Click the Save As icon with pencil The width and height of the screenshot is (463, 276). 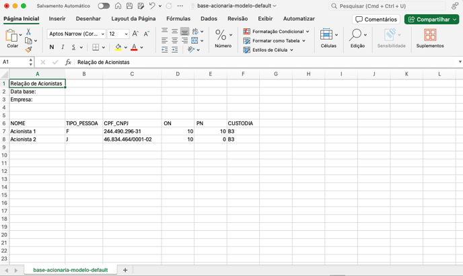coord(141,6)
